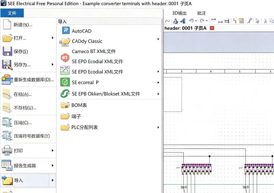Click column 5 in the drawing ruler
Image resolution: width=274 pixels, height=193 pixels.
[x=240, y=71]
